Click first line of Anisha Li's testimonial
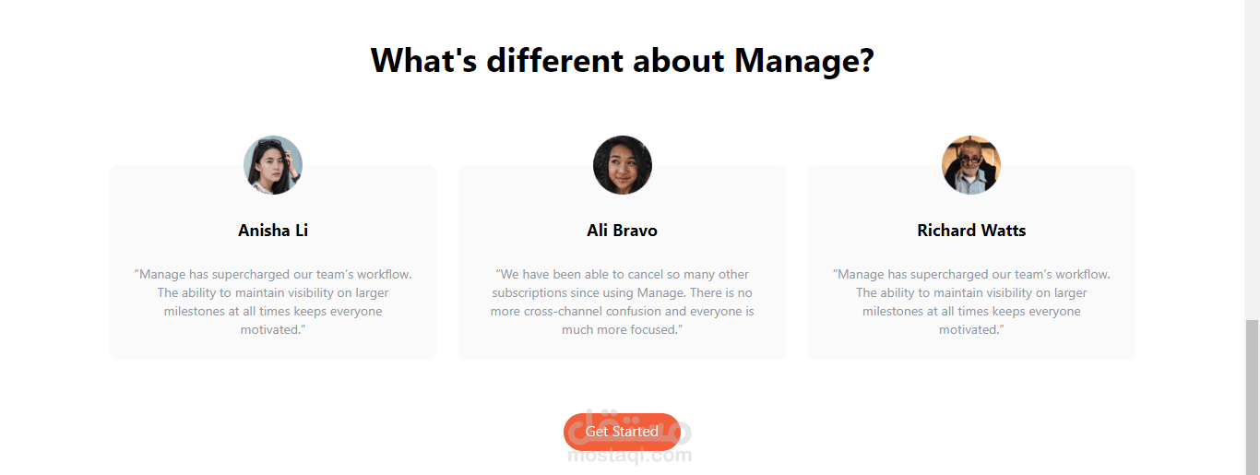Screen dimensions: 1260x475 [273, 275]
